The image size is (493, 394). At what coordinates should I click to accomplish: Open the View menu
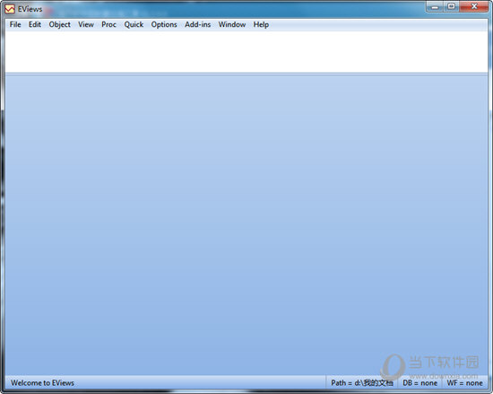tap(86, 24)
